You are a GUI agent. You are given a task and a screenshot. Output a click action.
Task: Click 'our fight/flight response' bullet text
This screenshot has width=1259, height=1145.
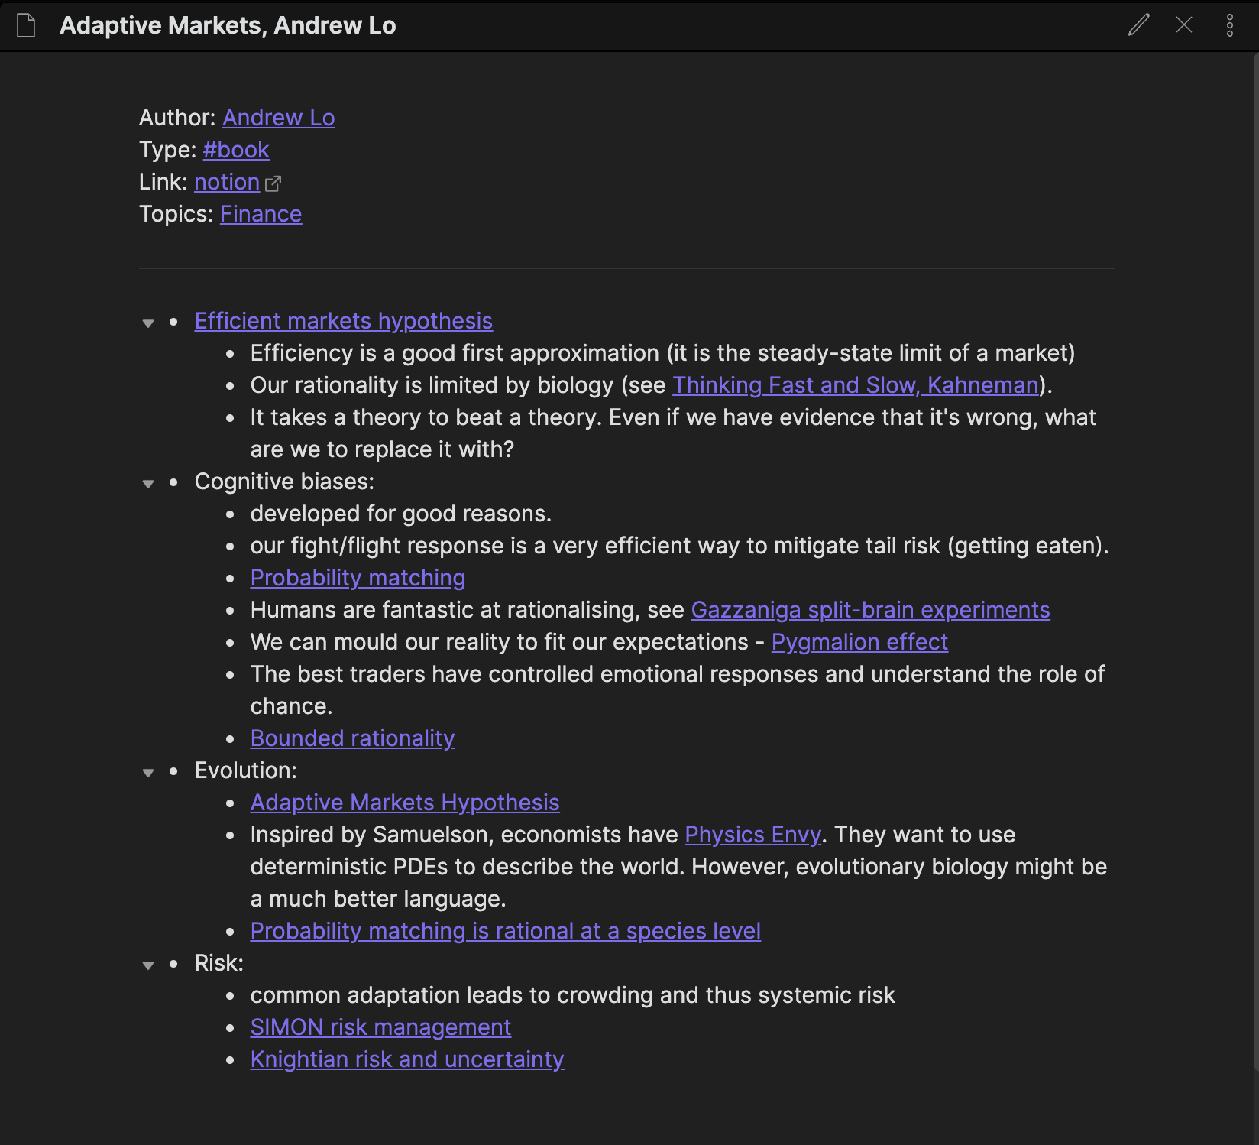point(679,546)
